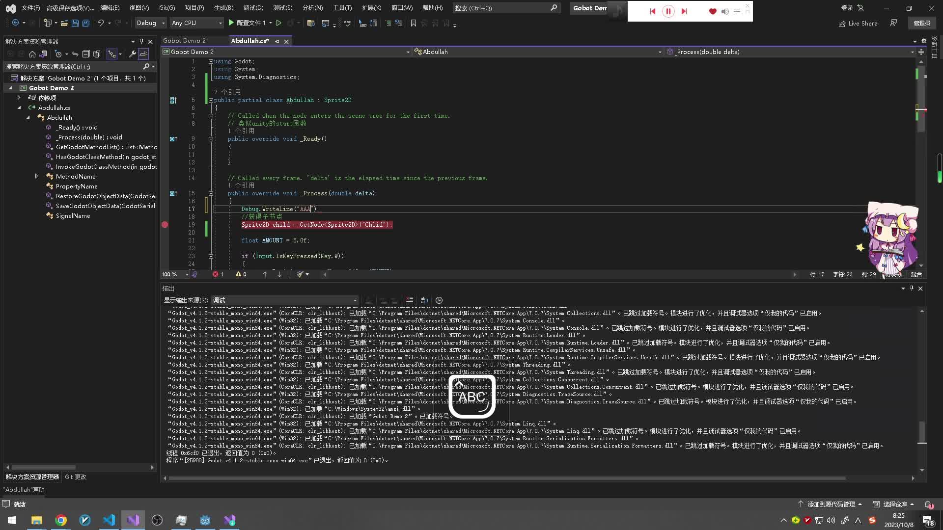Pause music in the media player widget
The image size is (943, 530).
(668, 11)
